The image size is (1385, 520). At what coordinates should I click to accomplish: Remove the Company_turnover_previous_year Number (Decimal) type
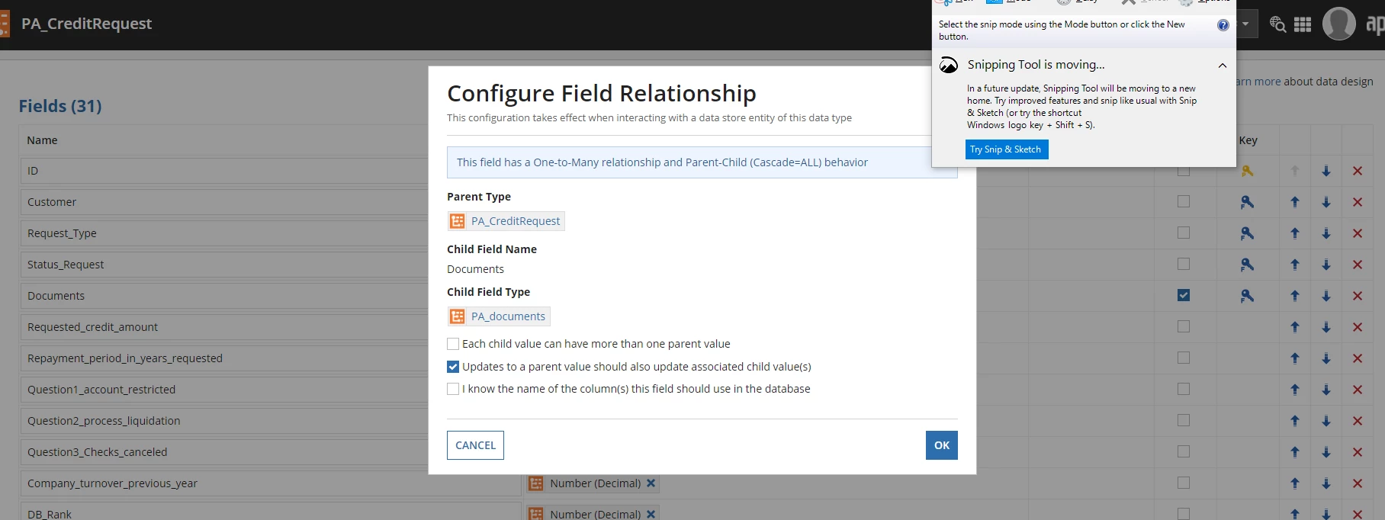coord(651,483)
